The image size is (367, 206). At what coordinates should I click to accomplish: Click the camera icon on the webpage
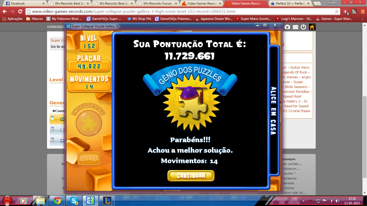click(x=287, y=27)
